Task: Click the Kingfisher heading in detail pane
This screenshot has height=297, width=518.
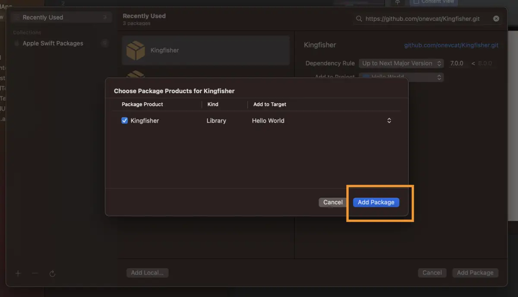Action: point(320,45)
